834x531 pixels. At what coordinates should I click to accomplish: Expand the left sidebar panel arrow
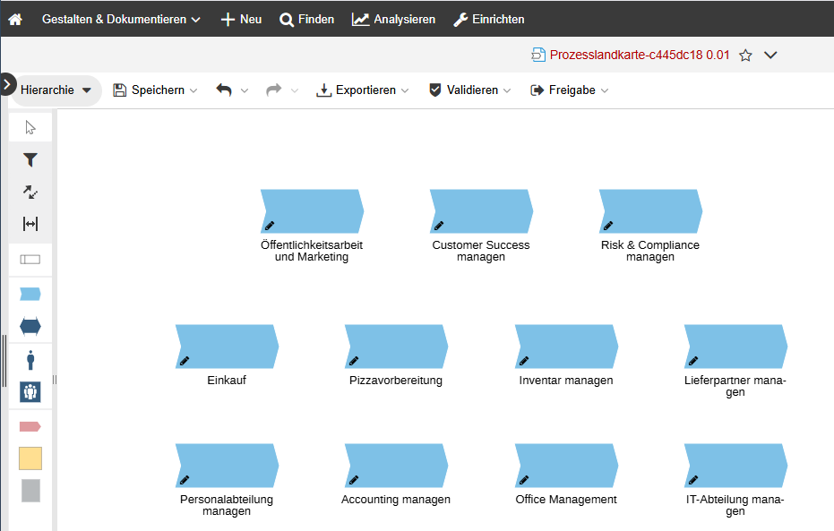coord(7,85)
